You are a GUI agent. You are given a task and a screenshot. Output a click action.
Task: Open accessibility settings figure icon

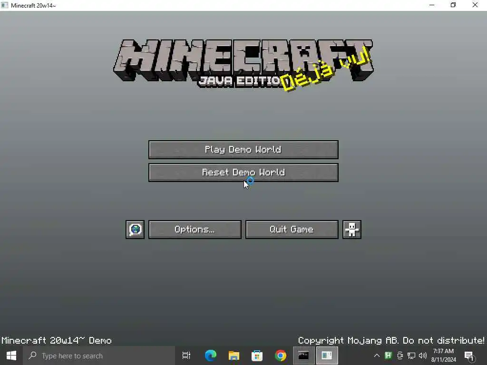click(351, 230)
